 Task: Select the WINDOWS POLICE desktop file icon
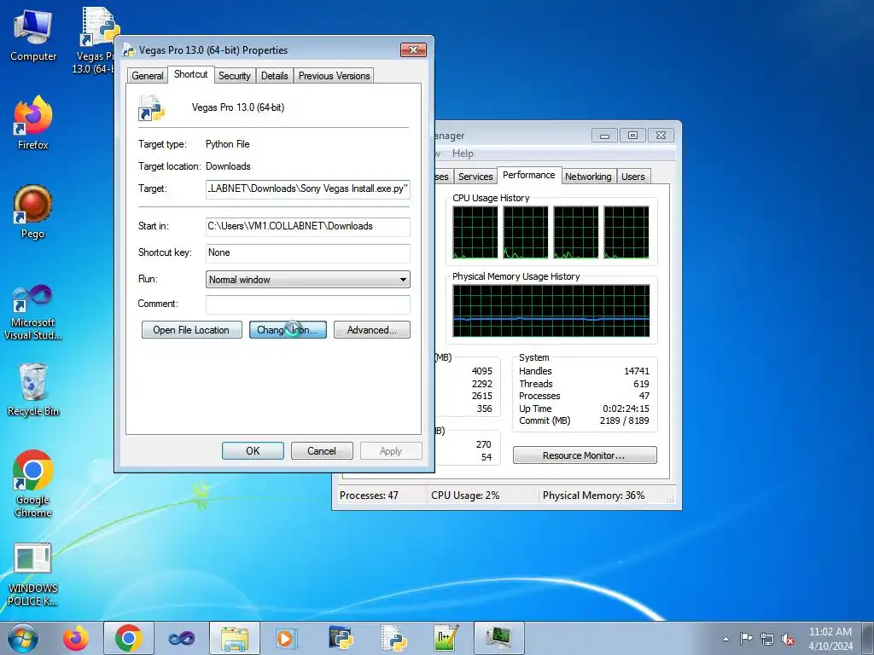click(x=32, y=574)
